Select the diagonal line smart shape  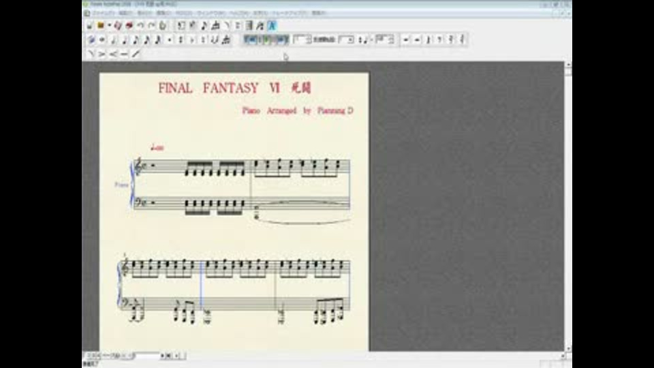point(136,54)
